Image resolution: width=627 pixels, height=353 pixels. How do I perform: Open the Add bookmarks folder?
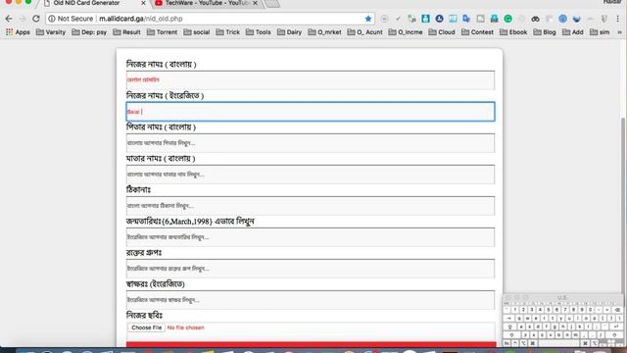click(x=573, y=32)
